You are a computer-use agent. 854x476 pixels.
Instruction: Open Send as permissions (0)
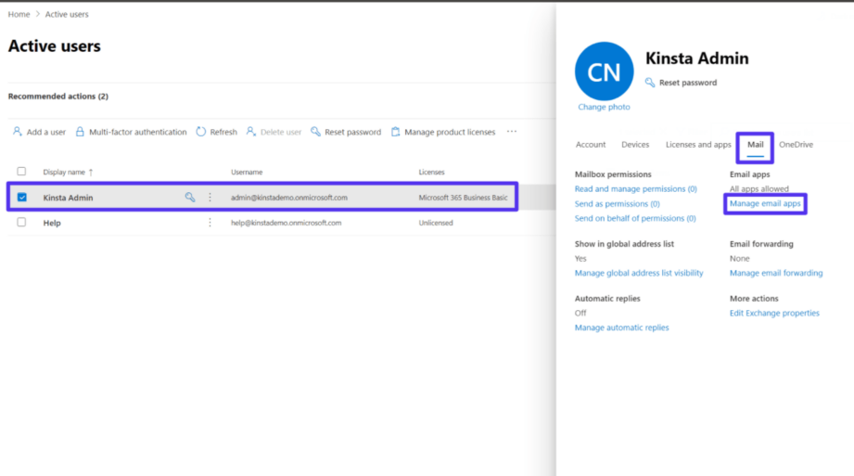(x=617, y=203)
